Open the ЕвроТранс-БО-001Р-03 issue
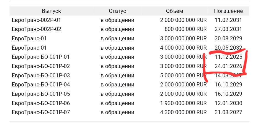Image resolution: width=265 pixels, height=135 pixels. click(x=41, y=75)
